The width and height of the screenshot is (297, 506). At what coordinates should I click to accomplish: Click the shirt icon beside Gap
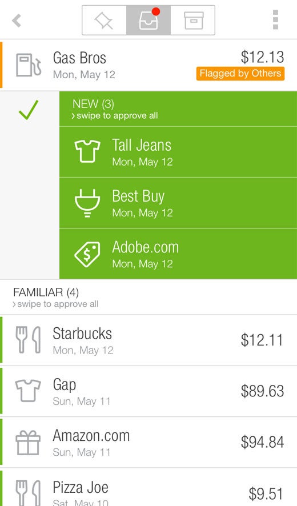click(29, 391)
